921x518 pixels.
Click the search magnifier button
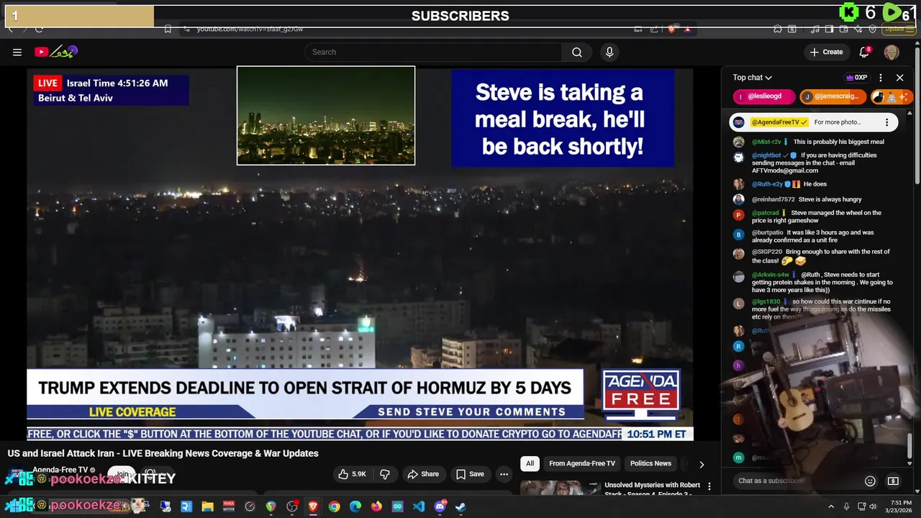pos(577,52)
